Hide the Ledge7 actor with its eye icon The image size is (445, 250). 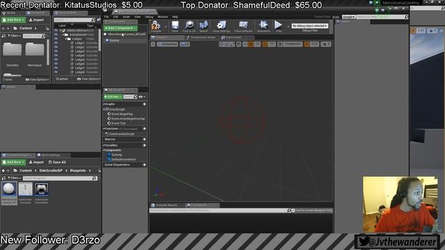pos(56,68)
